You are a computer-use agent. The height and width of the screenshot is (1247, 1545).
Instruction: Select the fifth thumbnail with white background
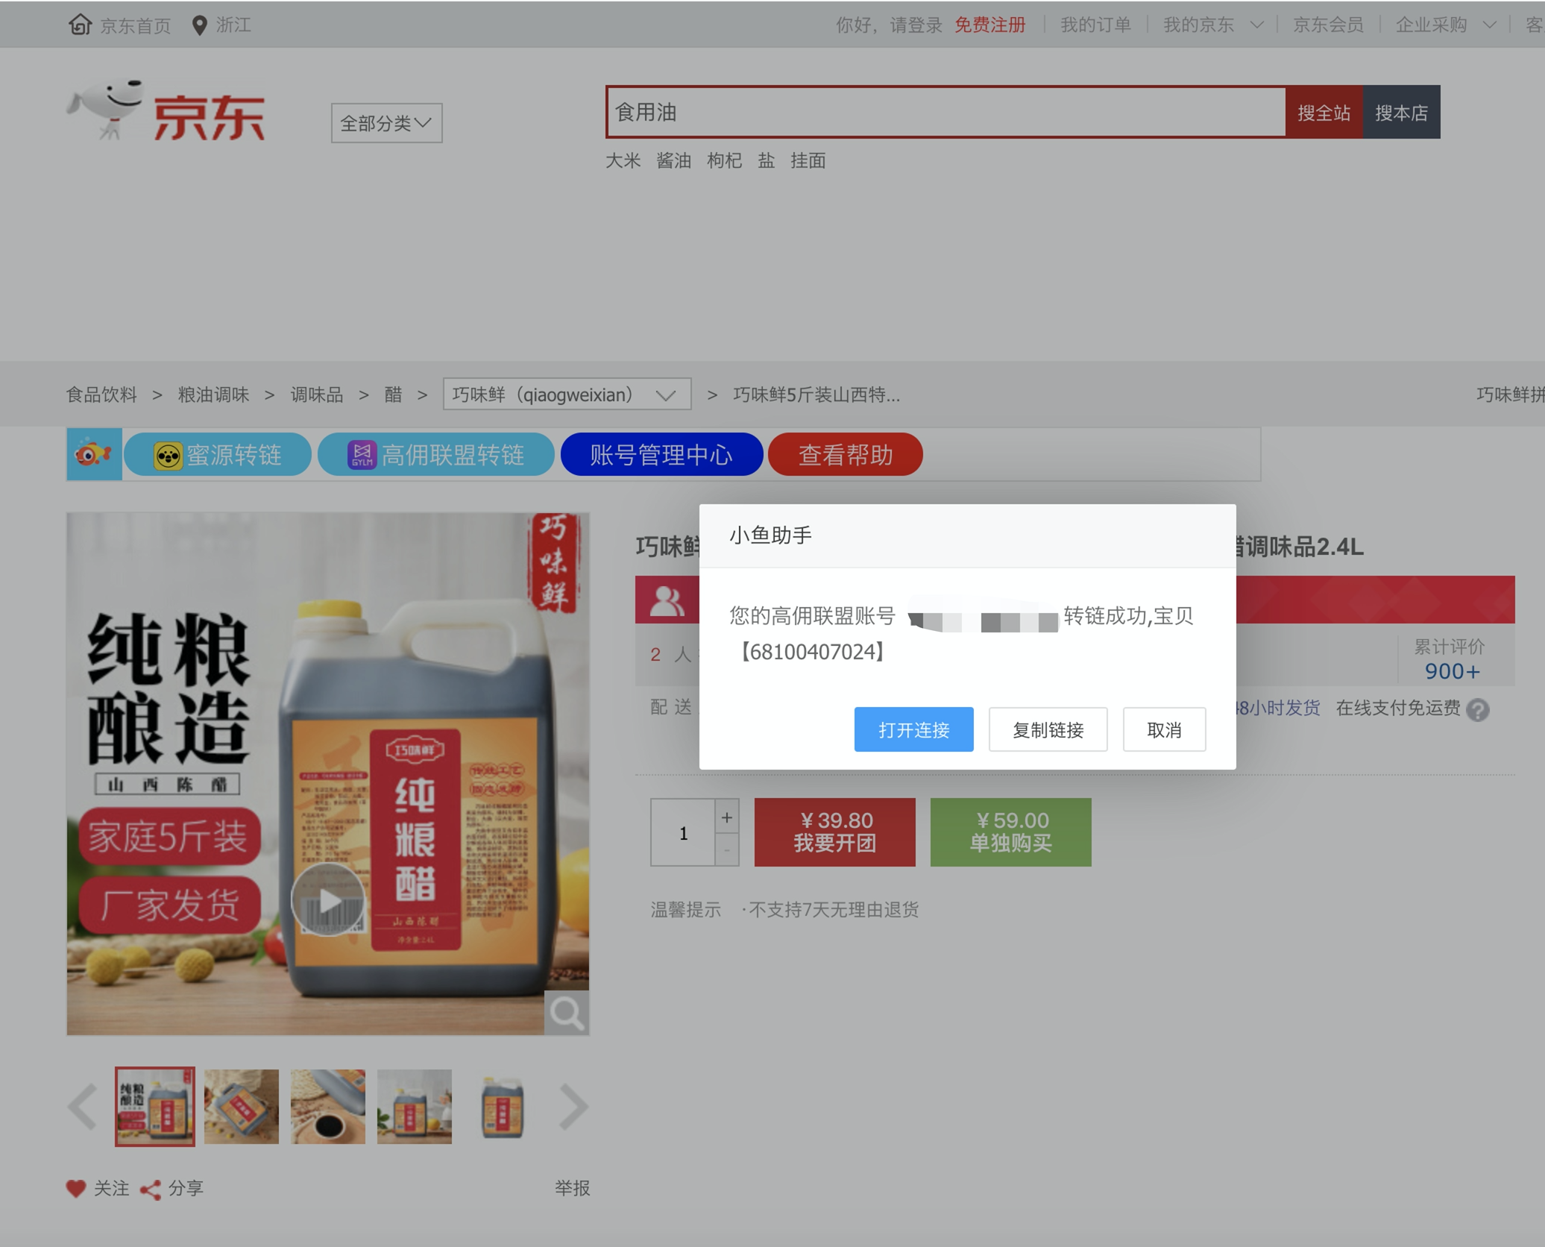click(x=501, y=1107)
